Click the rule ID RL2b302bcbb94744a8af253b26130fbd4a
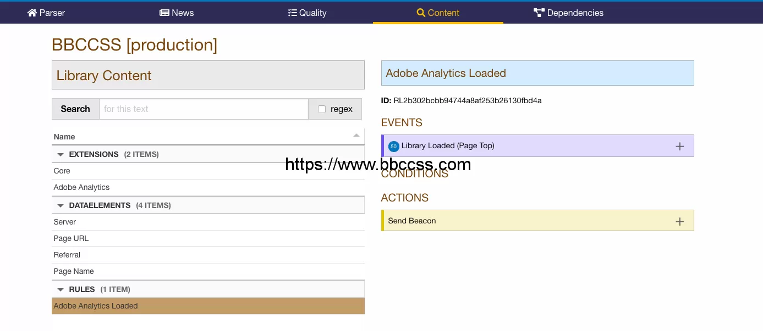This screenshot has width=763, height=331. 468,100
